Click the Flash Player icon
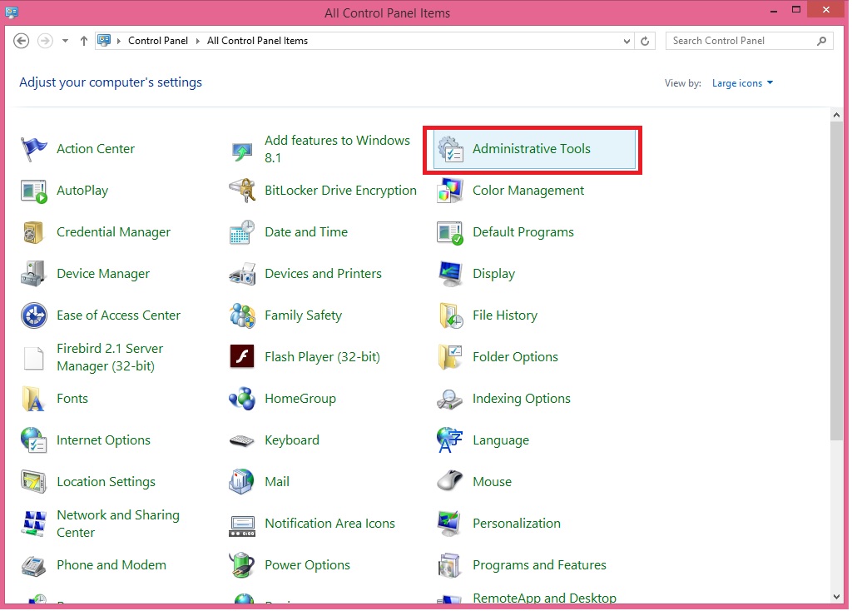 coord(241,357)
